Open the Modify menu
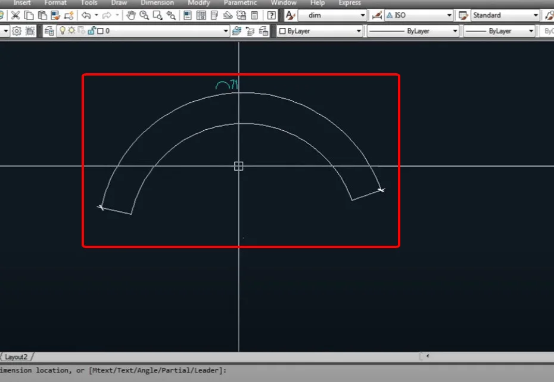 tap(199, 3)
